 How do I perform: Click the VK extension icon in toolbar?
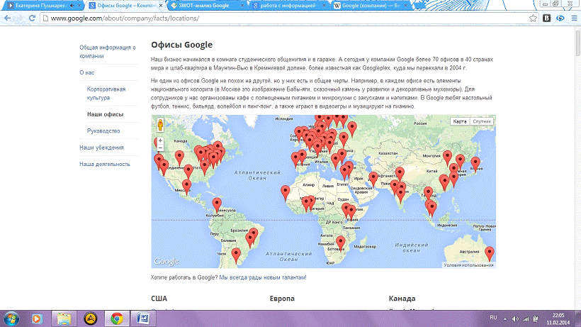point(546,19)
